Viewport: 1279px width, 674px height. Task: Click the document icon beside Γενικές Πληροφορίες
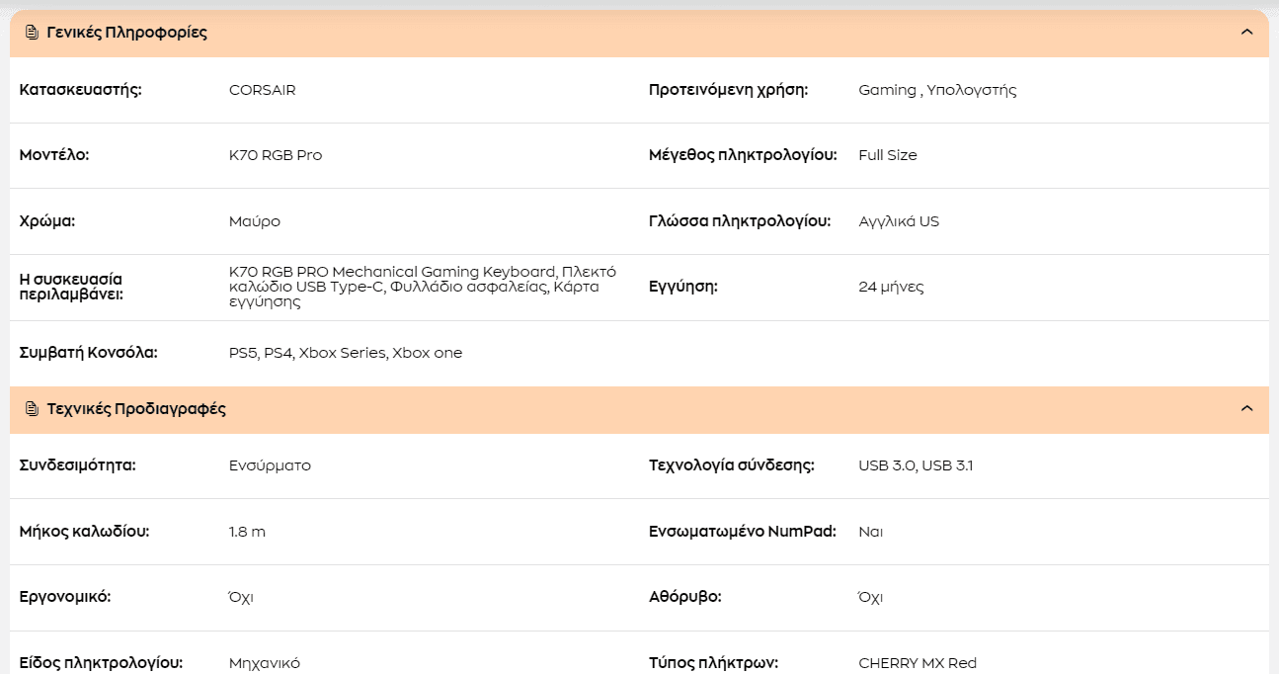[x=32, y=33]
